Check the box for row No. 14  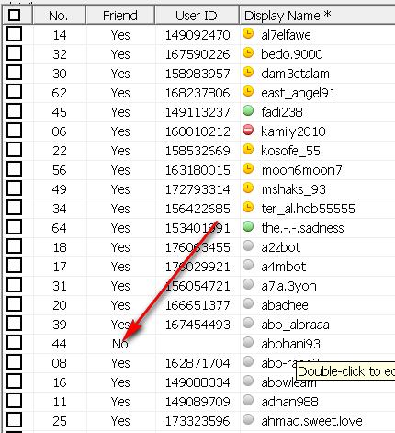(x=14, y=33)
